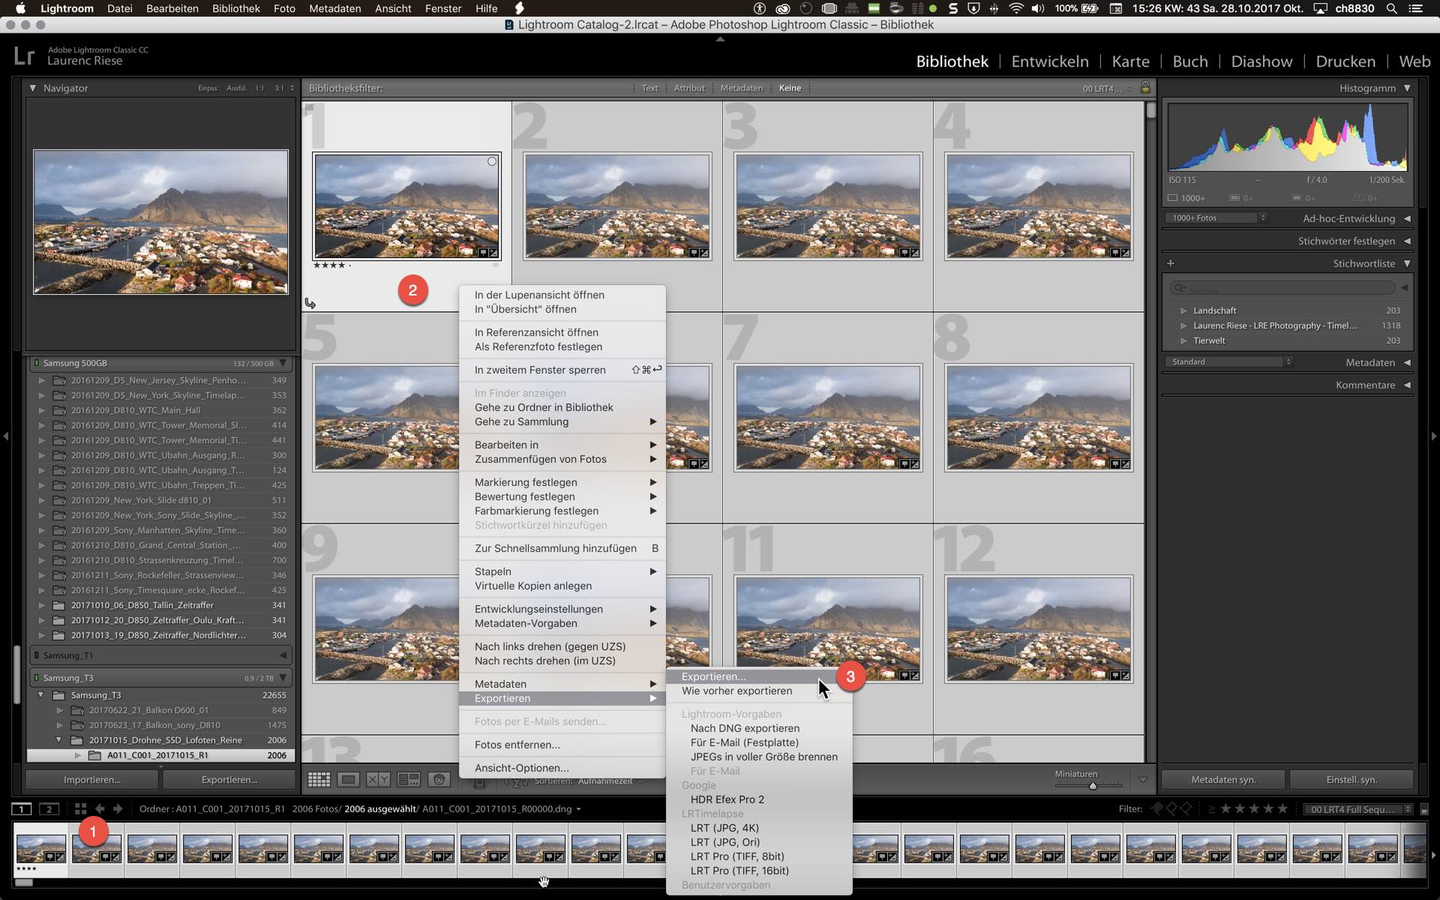Choose Fotos entfernen... in context menu
The image size is (1440, 900).
point(562,745)
